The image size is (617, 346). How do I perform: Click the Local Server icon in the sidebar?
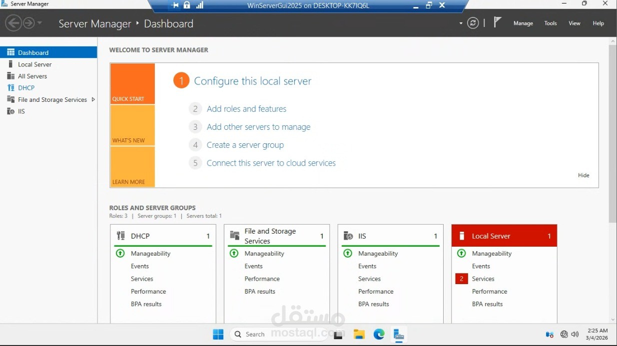pyautogui.click(x=10, y=64)
